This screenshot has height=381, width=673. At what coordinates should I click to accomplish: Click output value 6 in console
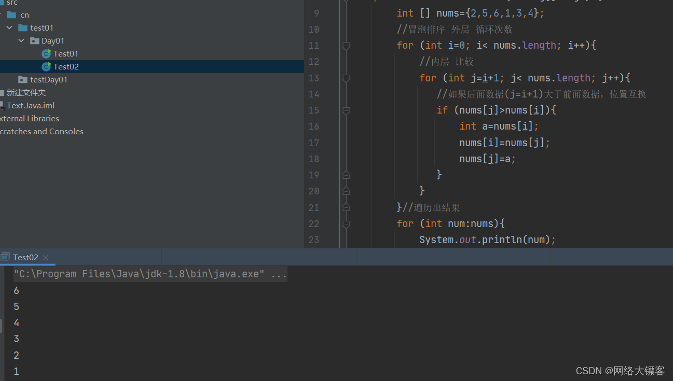coord(17,291)
